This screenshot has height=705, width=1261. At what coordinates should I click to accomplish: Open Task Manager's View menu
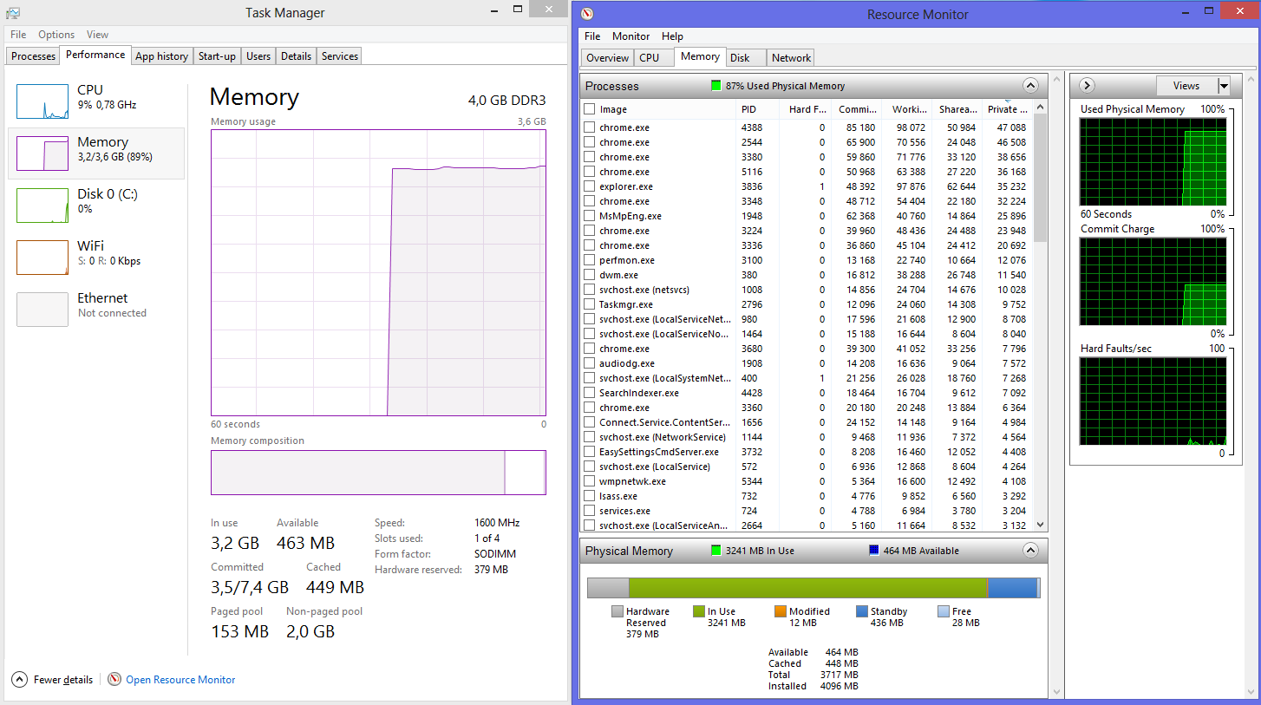coord(97,35)
